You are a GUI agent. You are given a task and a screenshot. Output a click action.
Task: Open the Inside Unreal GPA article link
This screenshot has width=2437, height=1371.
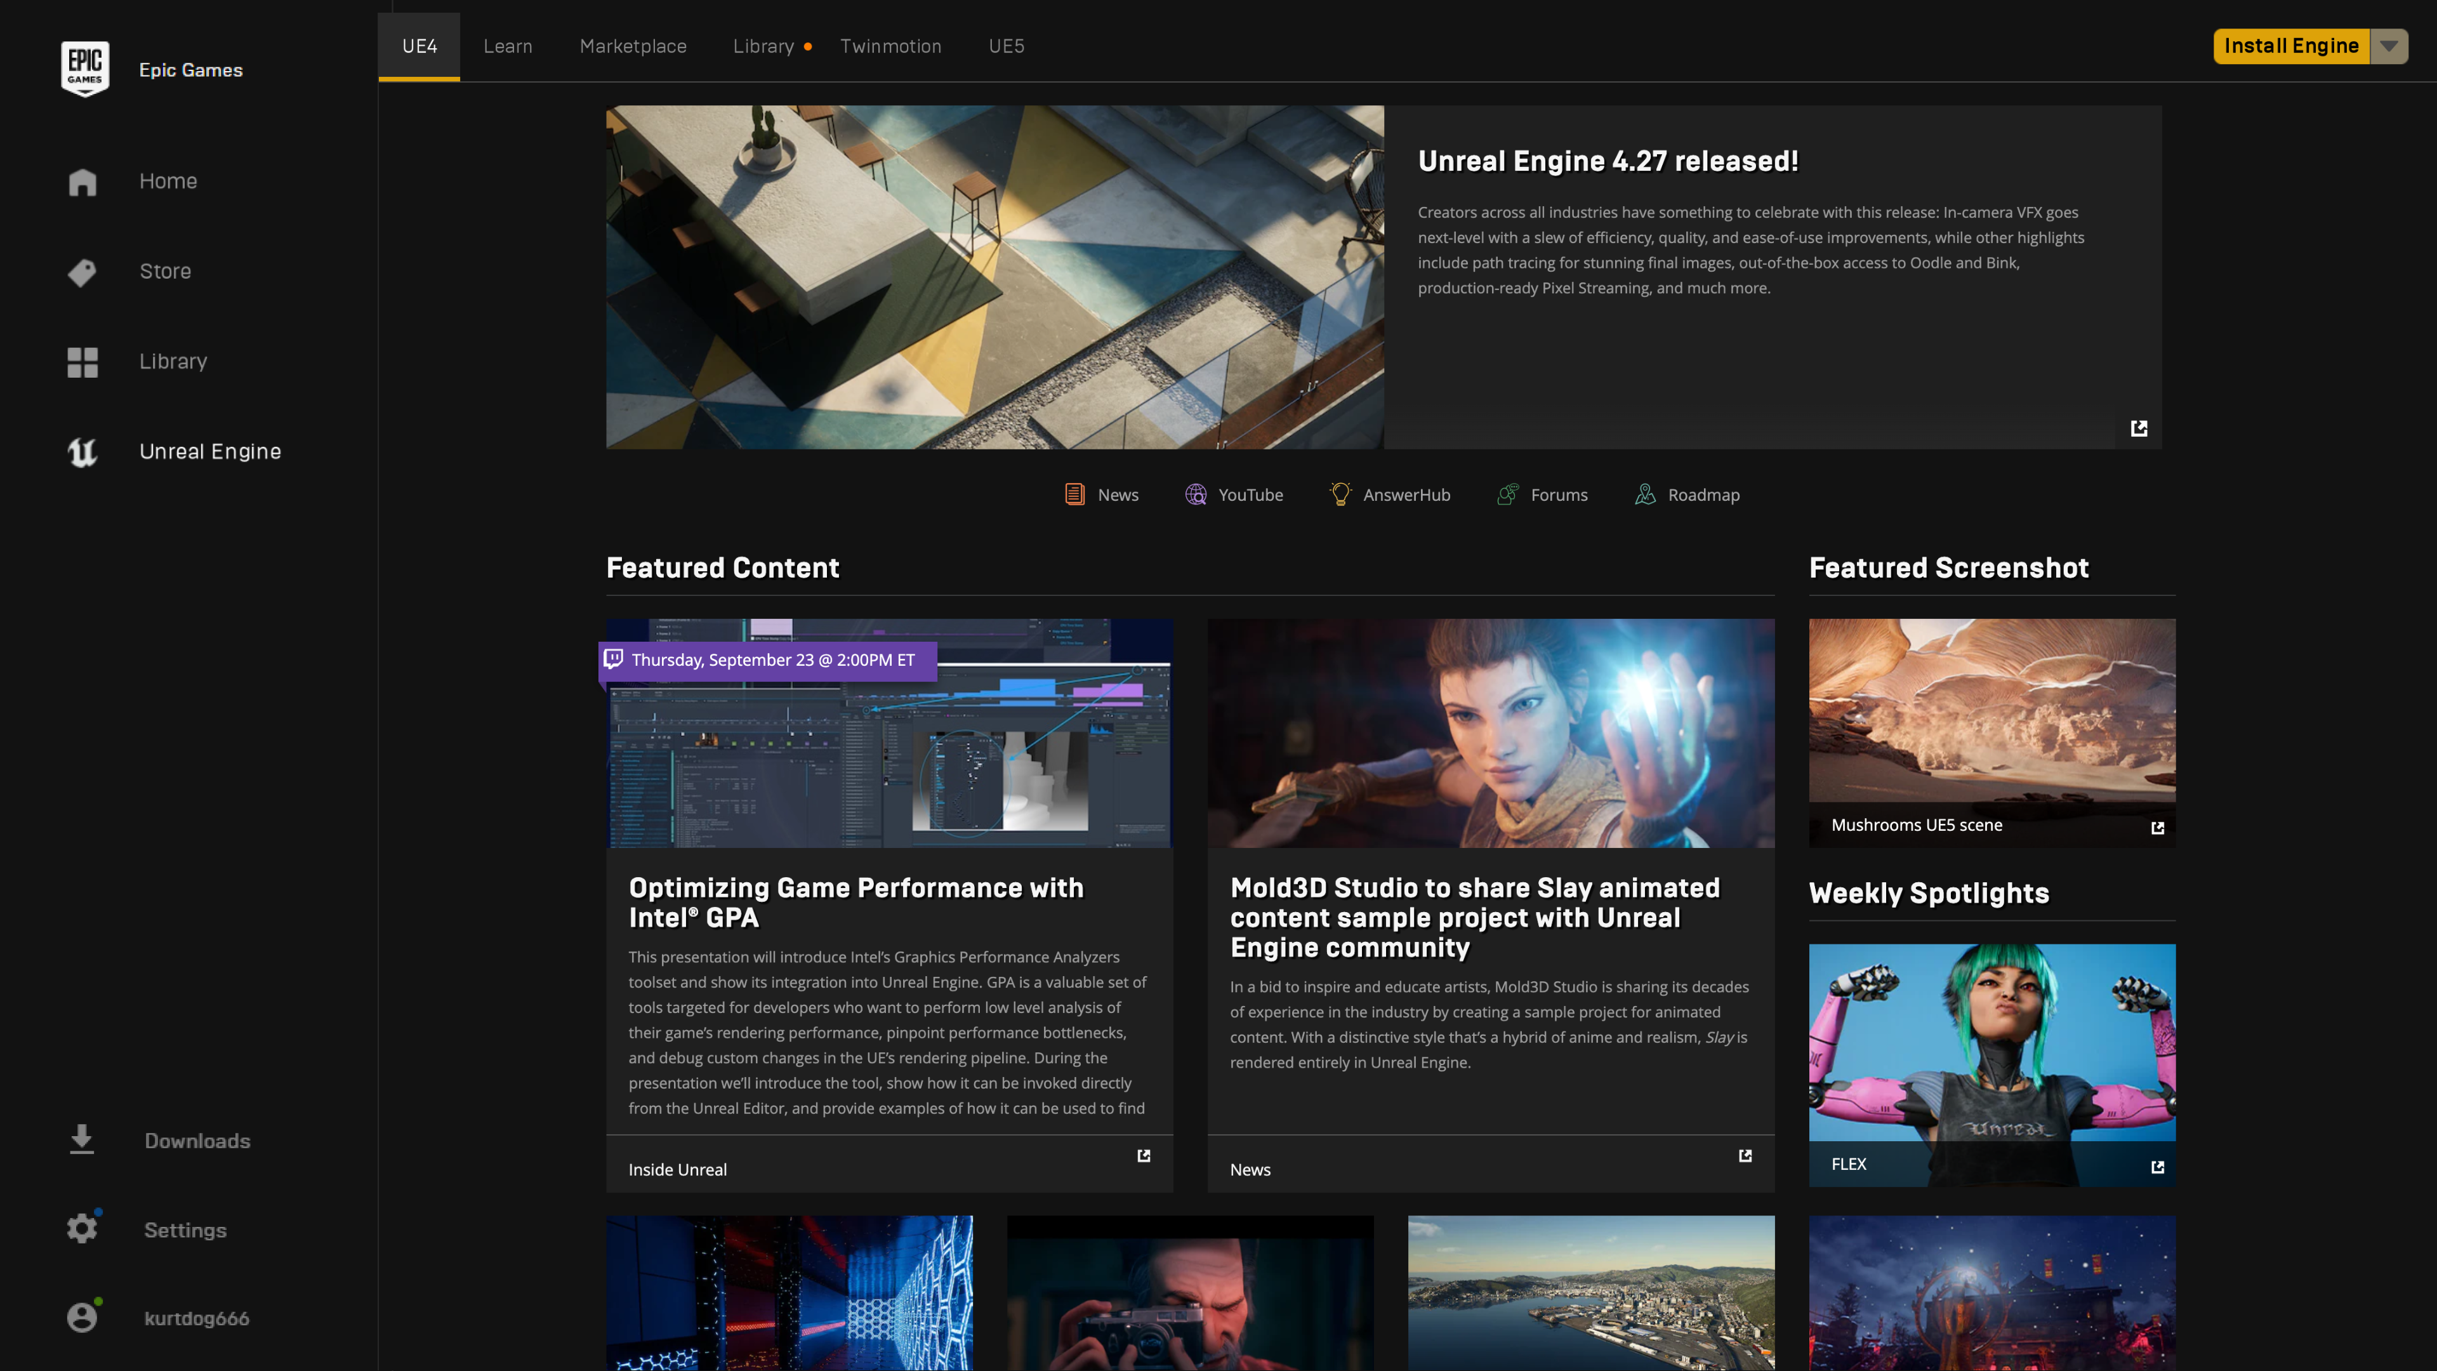(x=1143, y=1156)
